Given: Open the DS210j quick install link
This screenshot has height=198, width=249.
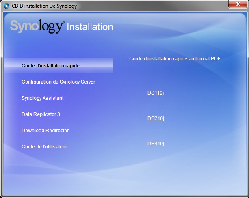Looking at the screenshot, I should coord(156,118).
